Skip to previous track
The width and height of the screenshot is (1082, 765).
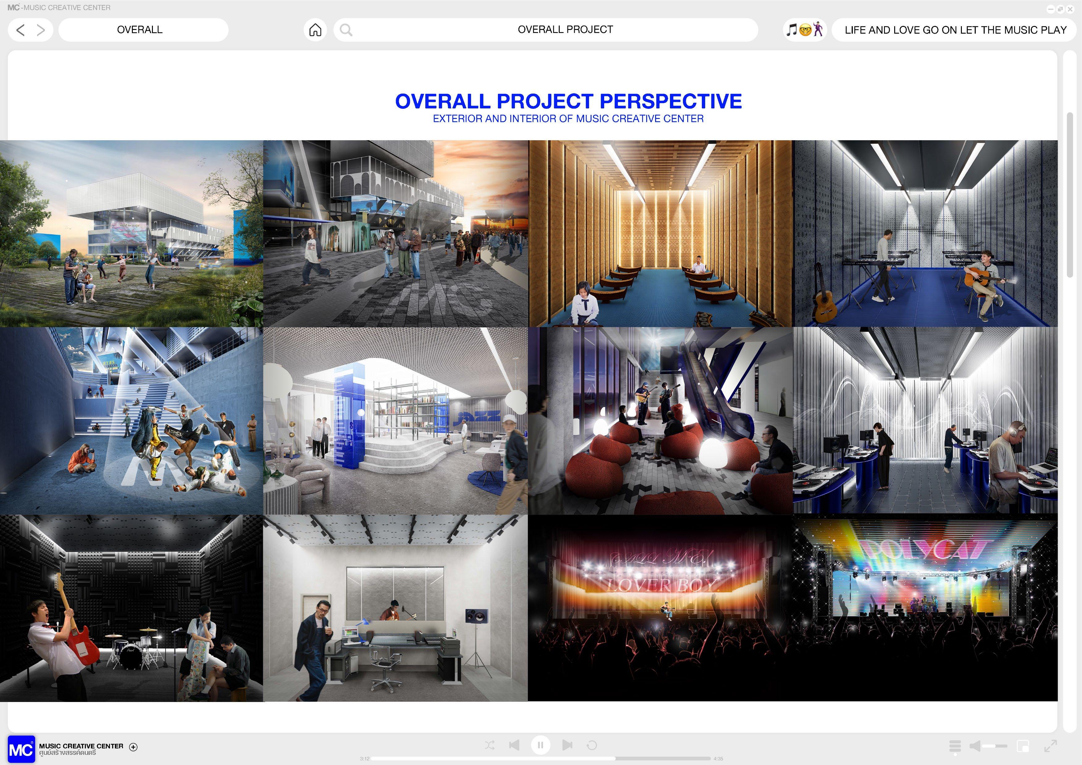coord(514,745)
